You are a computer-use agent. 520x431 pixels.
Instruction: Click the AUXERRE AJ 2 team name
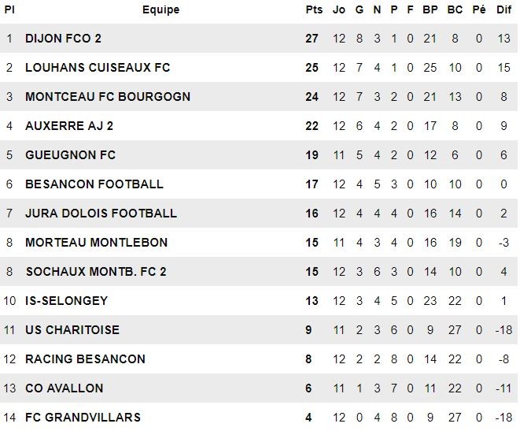[69, 126]
